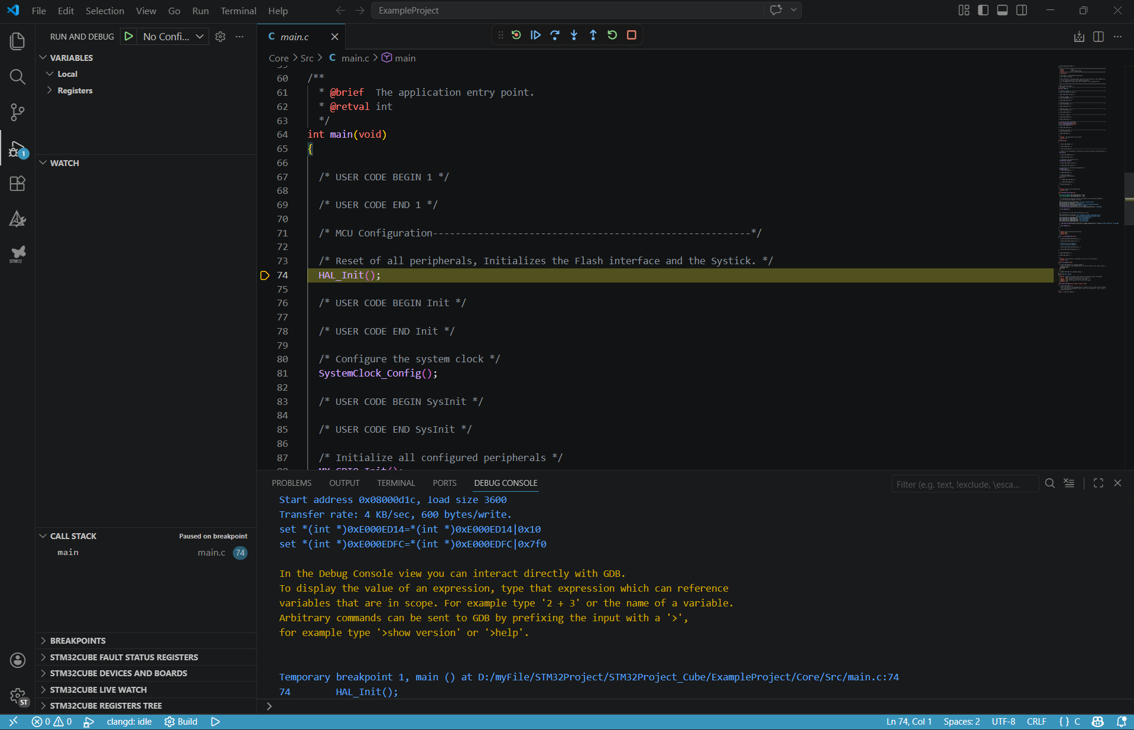
Task: Click errors and warnings count in status bar
Action: coord(52,722)
